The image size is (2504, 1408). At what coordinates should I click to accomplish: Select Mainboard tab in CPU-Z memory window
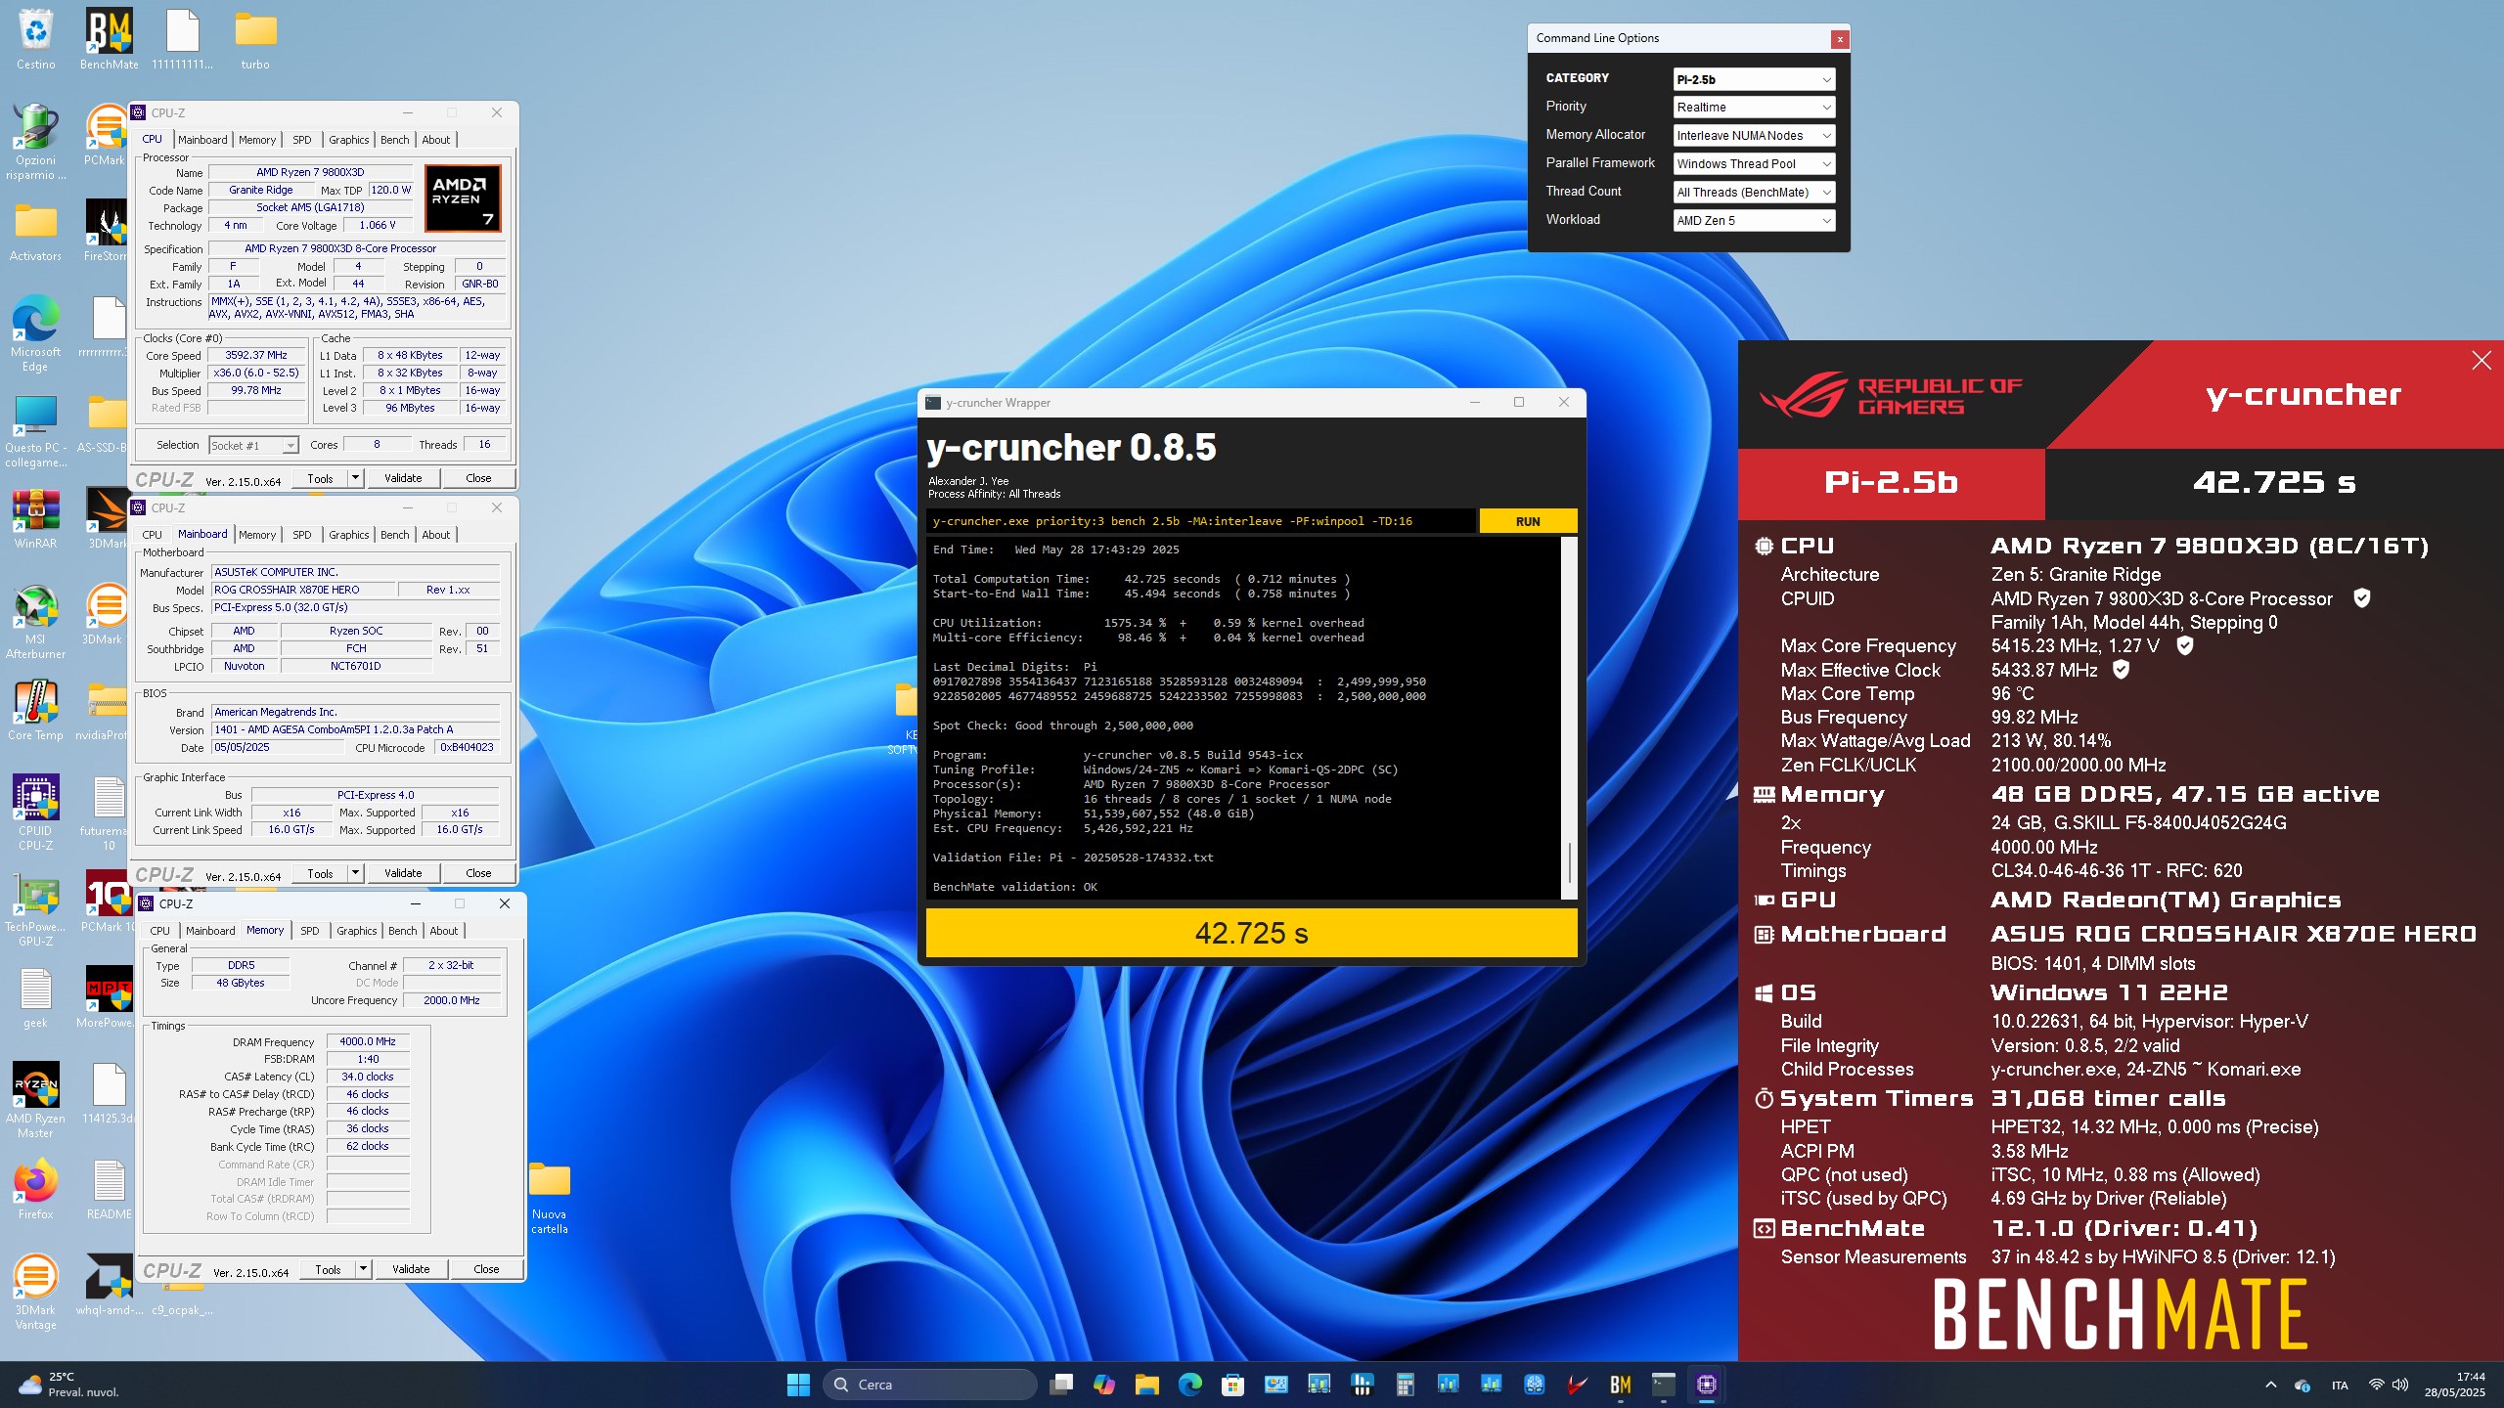click(210, 931)
